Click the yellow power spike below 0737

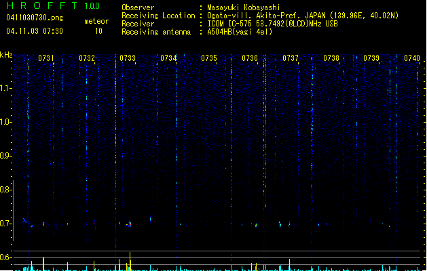(x=289, y=264)
